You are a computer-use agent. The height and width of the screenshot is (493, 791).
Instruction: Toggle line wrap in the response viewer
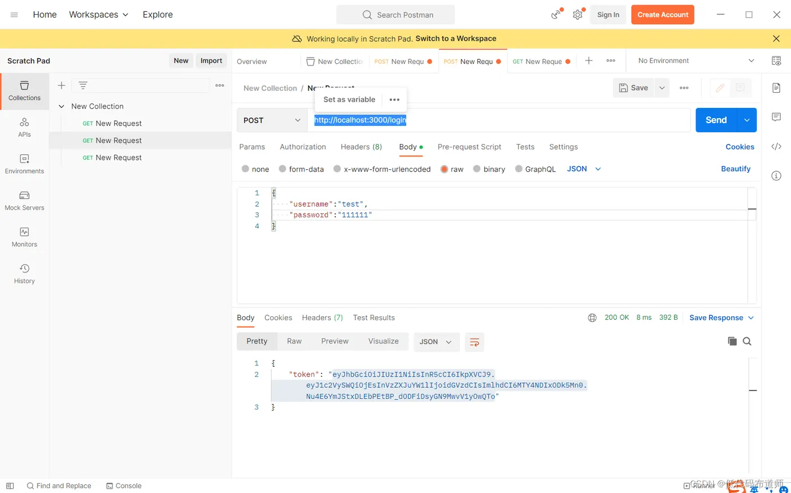(475, 342)
